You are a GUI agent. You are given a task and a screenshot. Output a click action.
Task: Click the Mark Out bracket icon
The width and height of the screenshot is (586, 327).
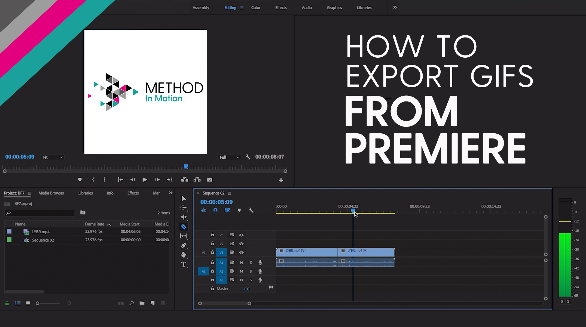pos(104,180)
